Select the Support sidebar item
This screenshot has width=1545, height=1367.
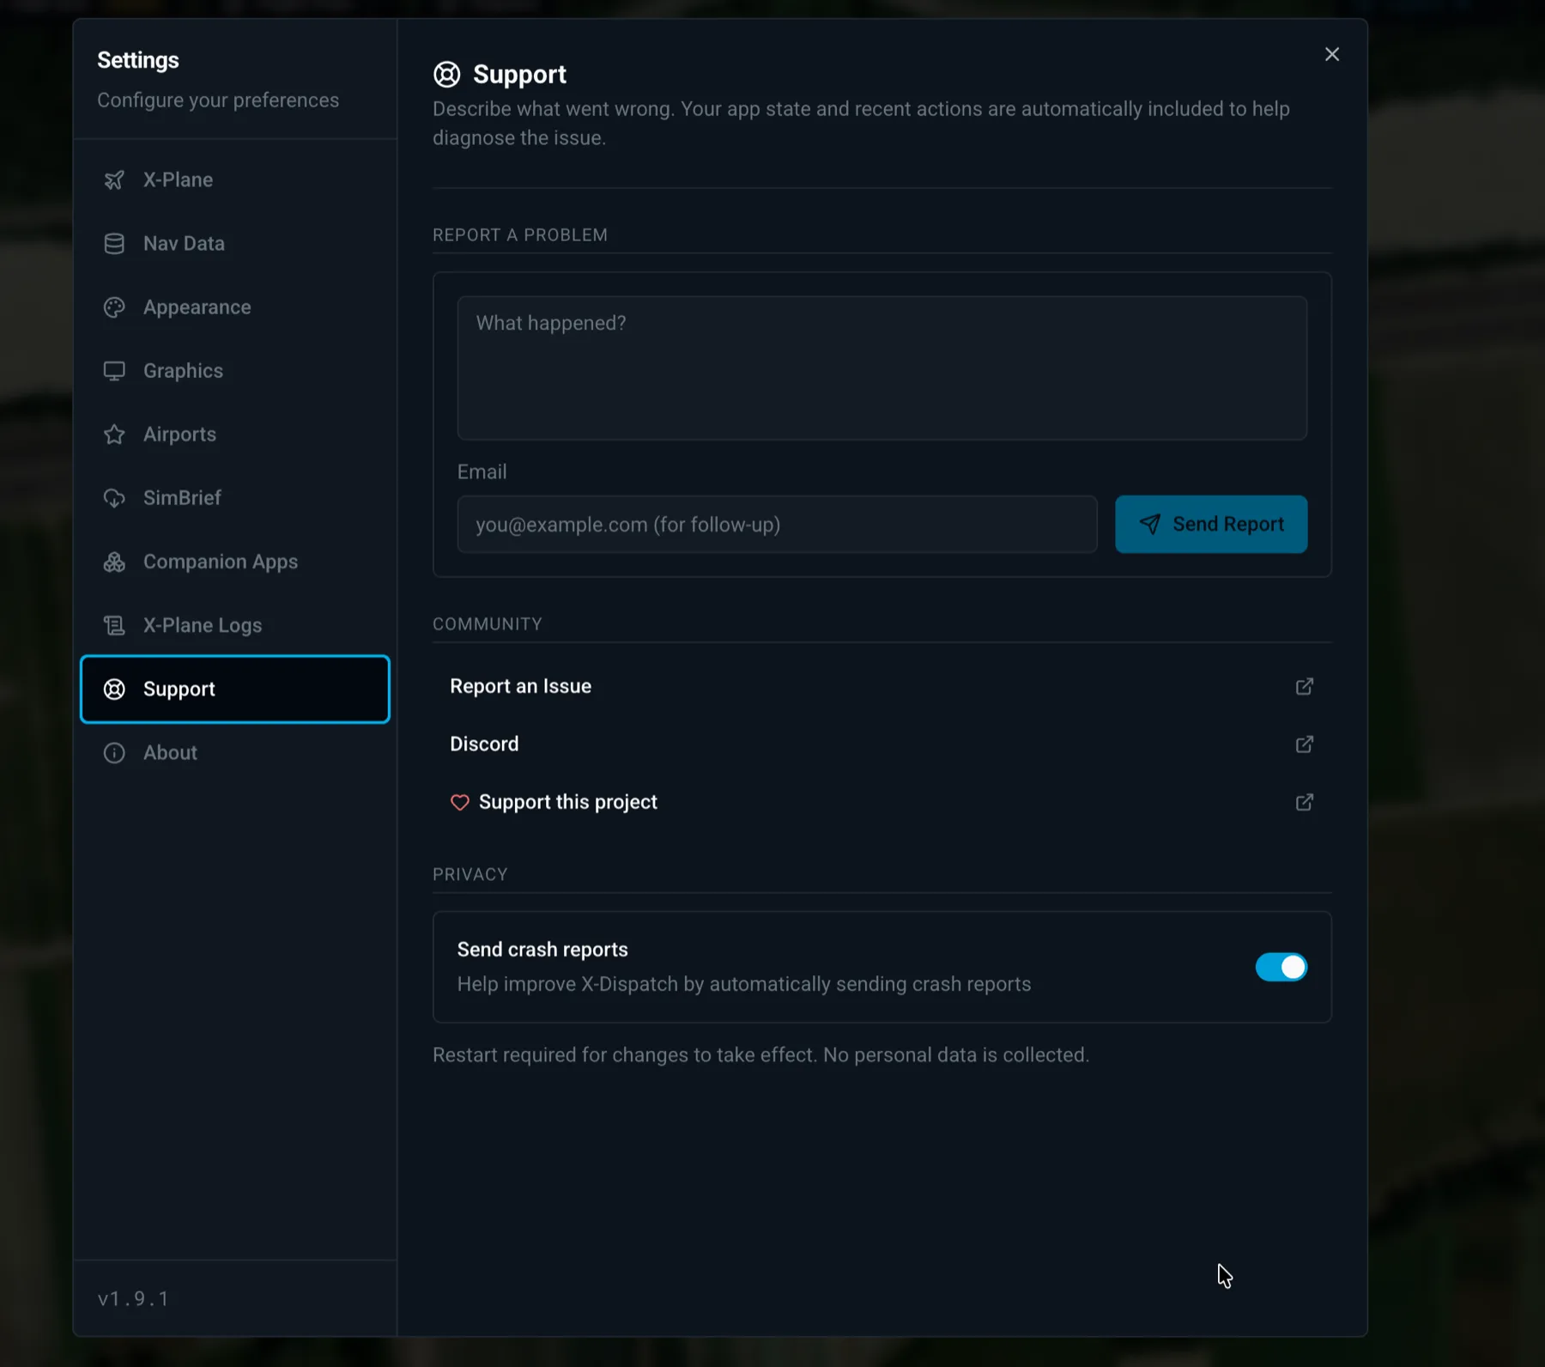point(235,689)
